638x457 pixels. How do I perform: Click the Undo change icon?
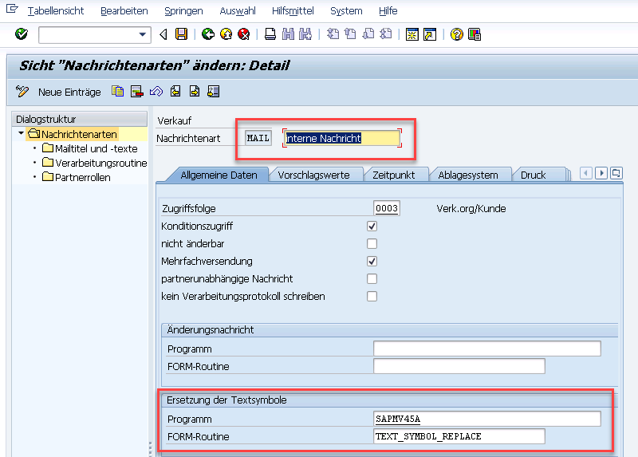pyautogui.click(x=156, y=92)
